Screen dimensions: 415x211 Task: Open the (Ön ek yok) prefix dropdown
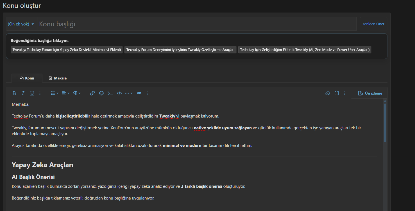point(21,24)
